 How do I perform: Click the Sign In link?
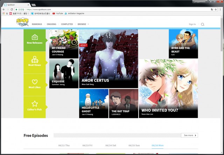[x=192, y=24]
